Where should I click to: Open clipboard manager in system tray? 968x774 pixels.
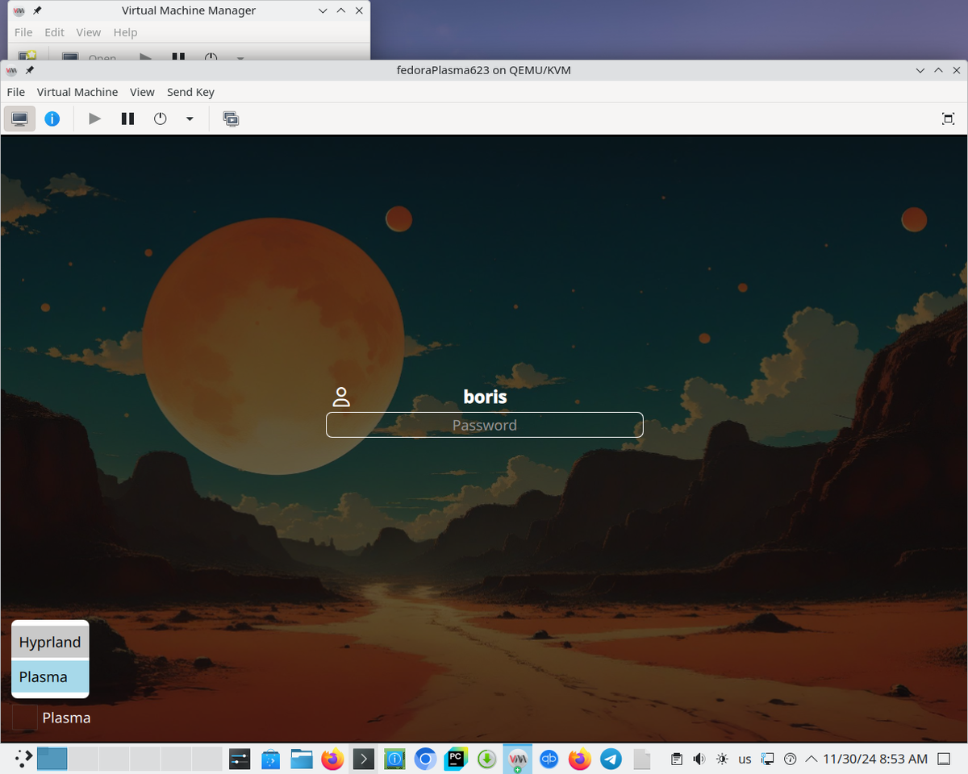pyautogui.click(x=677, y=759)
